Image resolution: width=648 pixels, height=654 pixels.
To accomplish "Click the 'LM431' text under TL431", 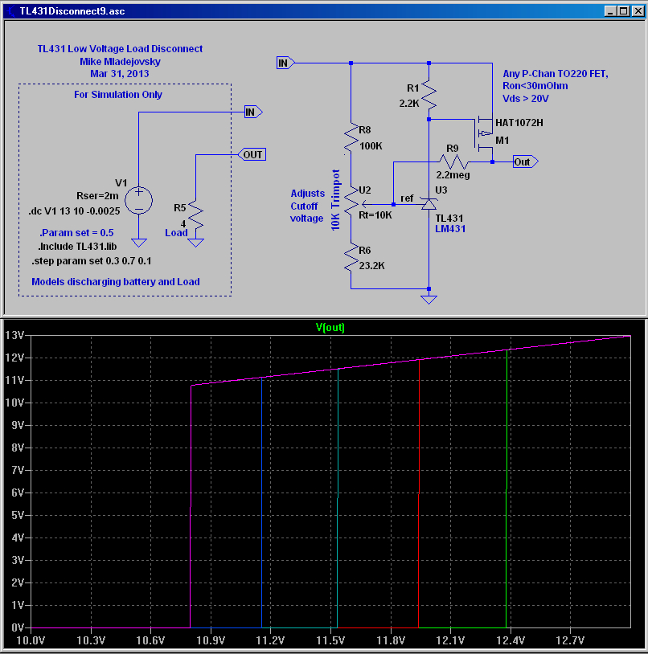I will pos(449,228).
